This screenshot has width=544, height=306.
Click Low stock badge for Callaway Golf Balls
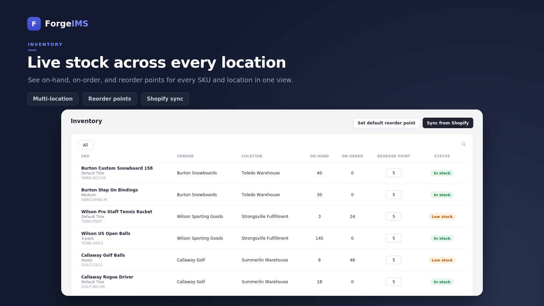click(442, 260)
